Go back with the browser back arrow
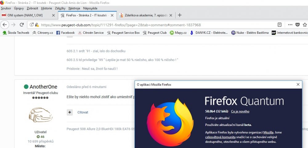The image size is (308, 148). pos(5,25)
